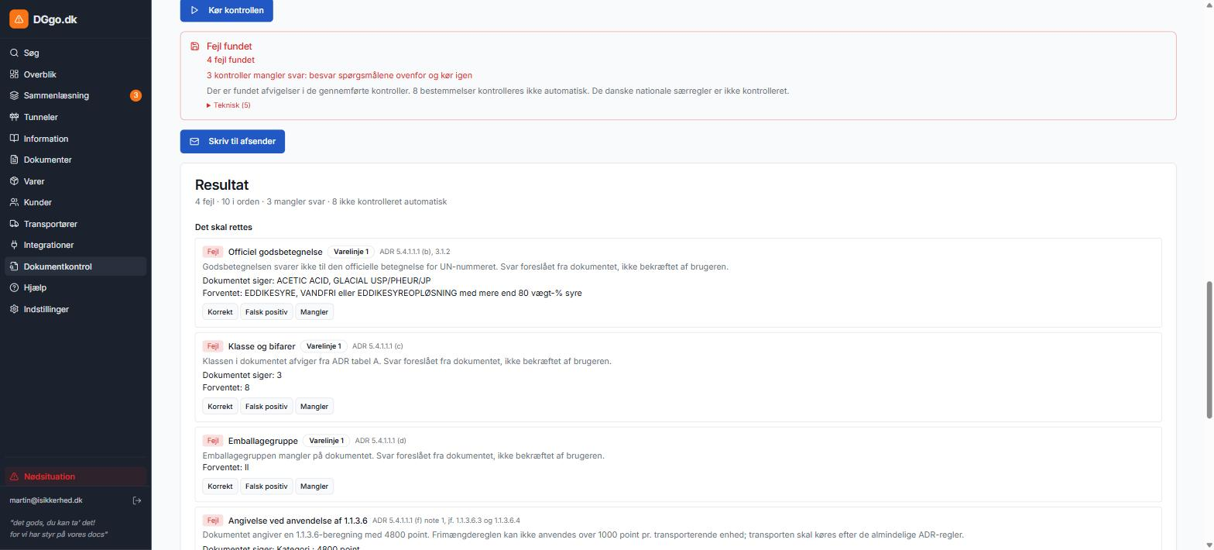Click Skriv til afsender button
This screenshot has width=1214, height=550.
pos(232,141)
